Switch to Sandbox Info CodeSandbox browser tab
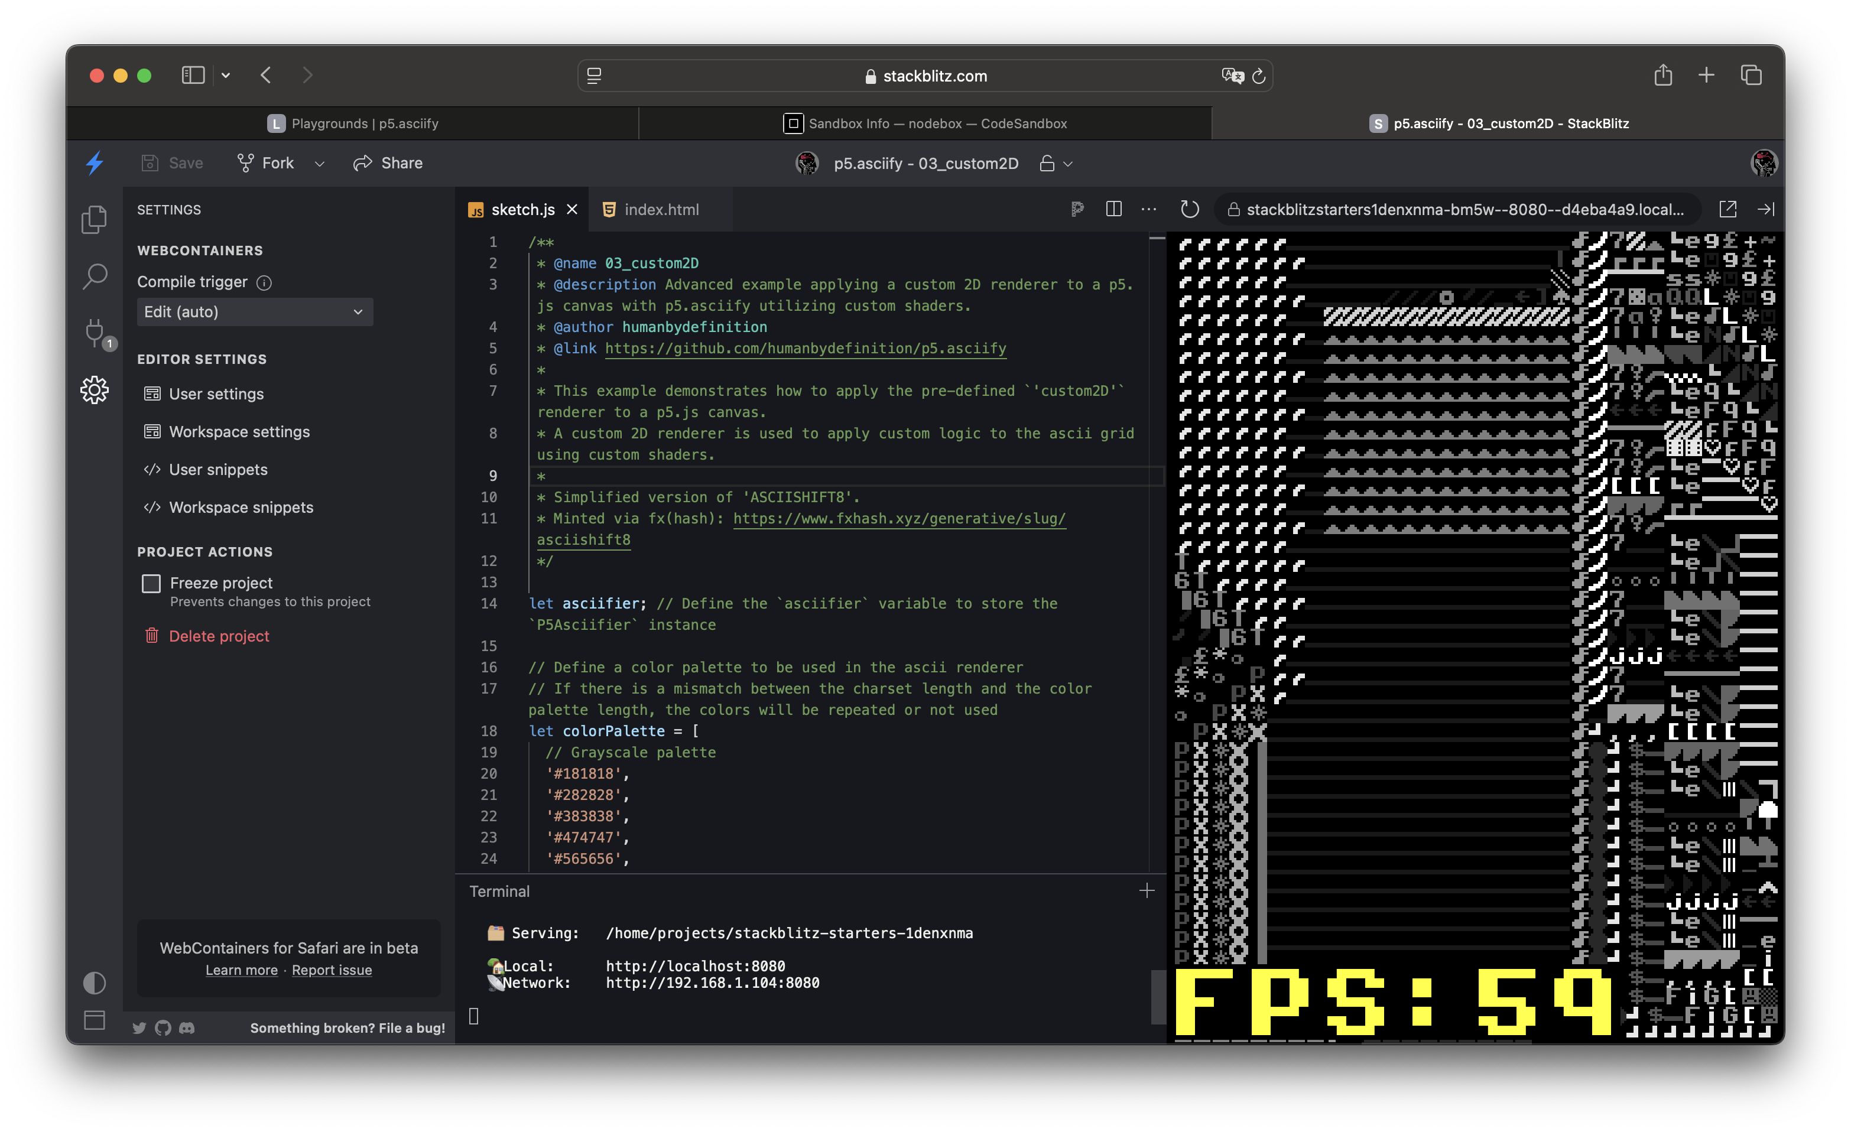The image size is (1851, 1132). click(925, 123)
